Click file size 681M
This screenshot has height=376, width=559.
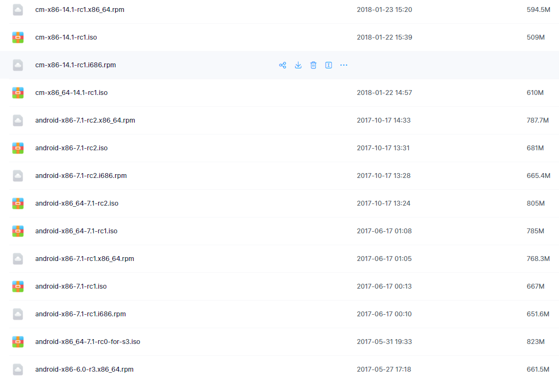[535, 148]
